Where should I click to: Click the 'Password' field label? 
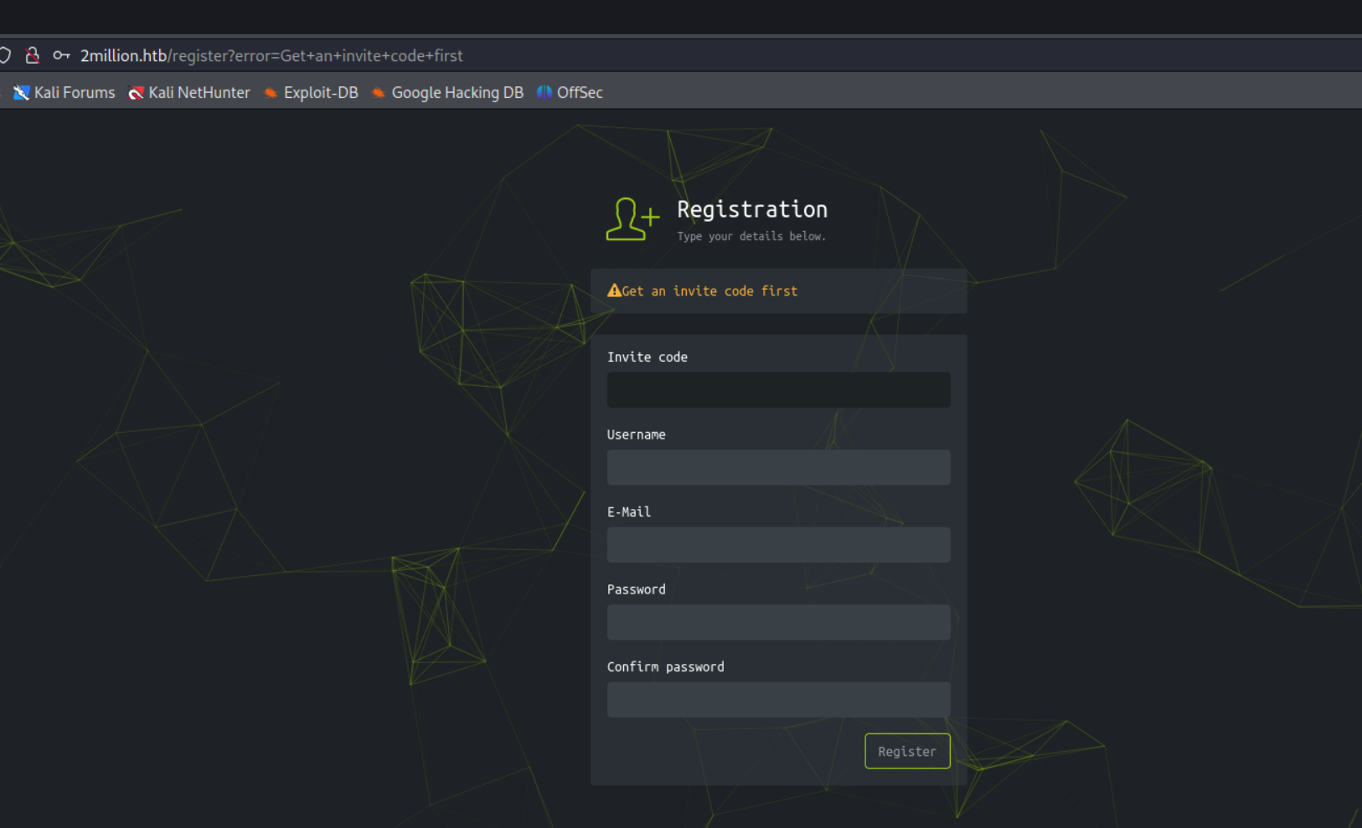pyautogui.click(x=637, y=589)
